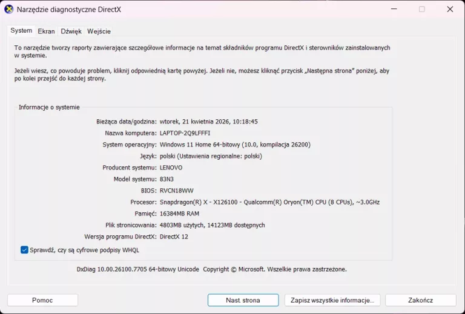The height and width of the screenshot is (314, 465).
Task: Click Zapisz wszystkie informacje button
Action: (332, 300)
